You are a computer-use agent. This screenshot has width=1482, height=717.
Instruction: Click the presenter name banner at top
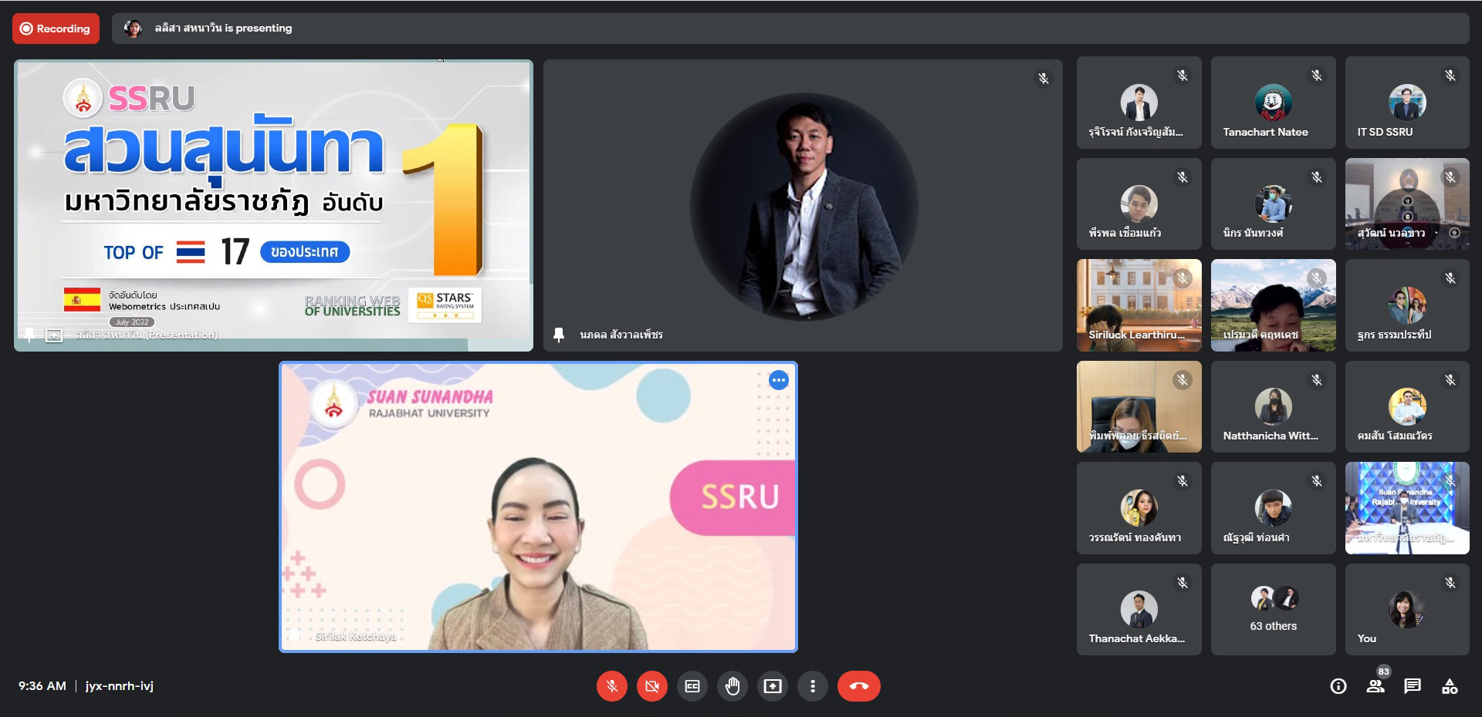pyautogui.click(x=223, y=29)
